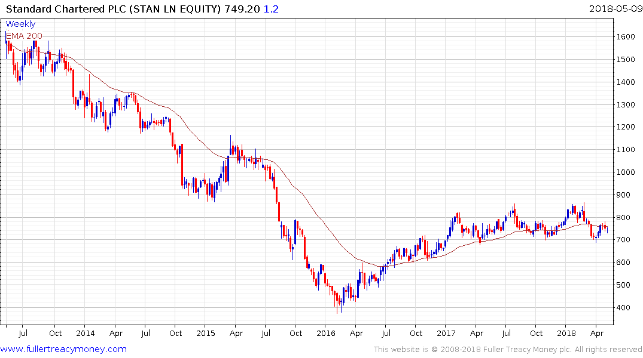Click the 500 price axis label
643x358 pixels.
(623, 285)
